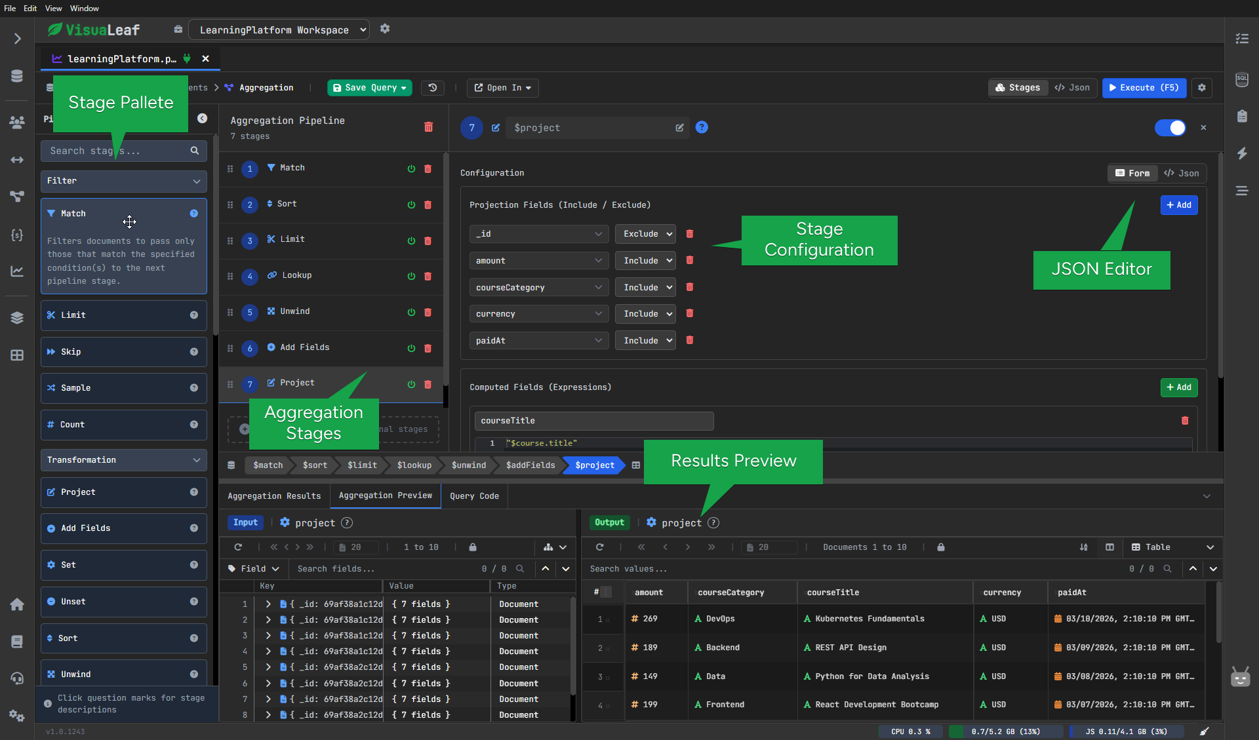Open the Table view mode dropdown

click(1172, 547)
